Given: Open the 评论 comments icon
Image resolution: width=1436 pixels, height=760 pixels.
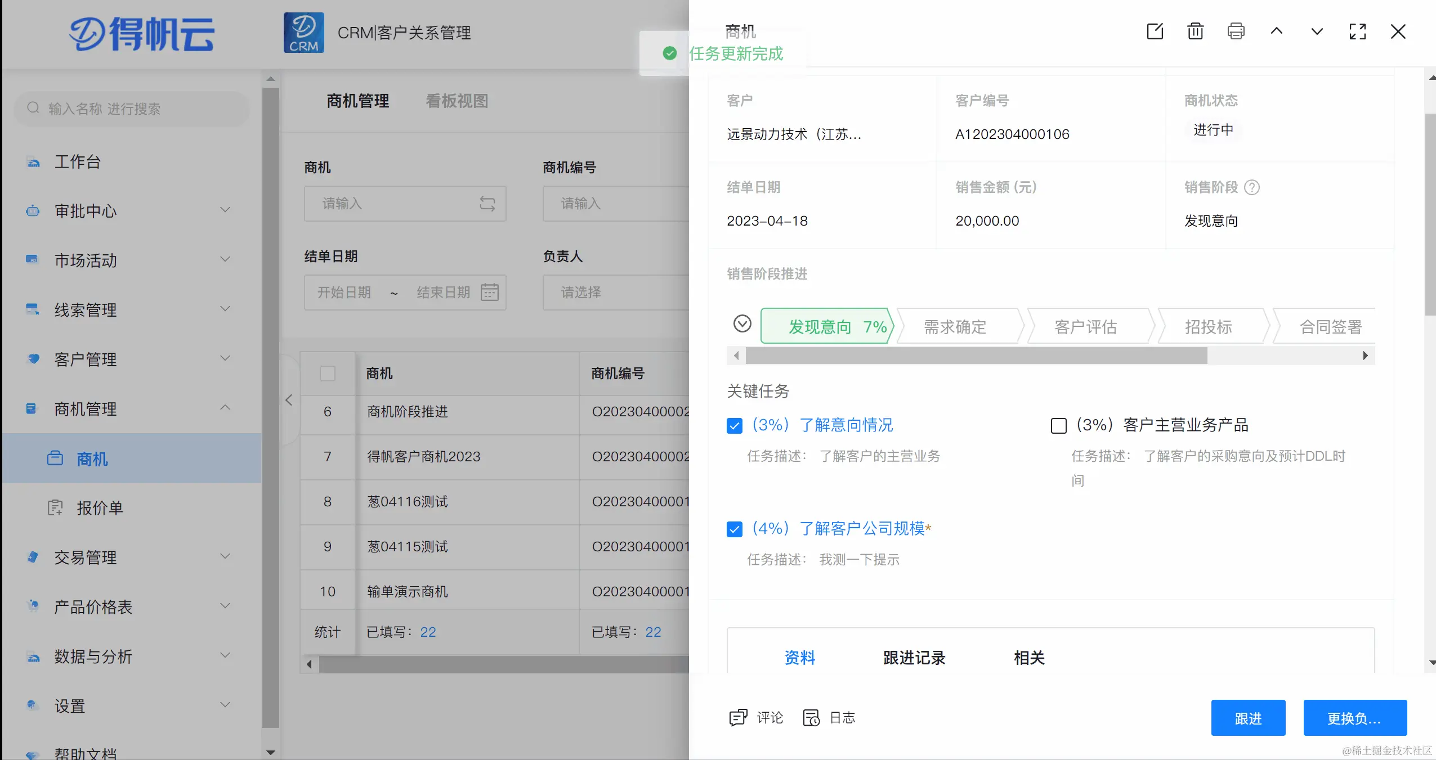Looking at the screenshot, I should coord(738,717).
